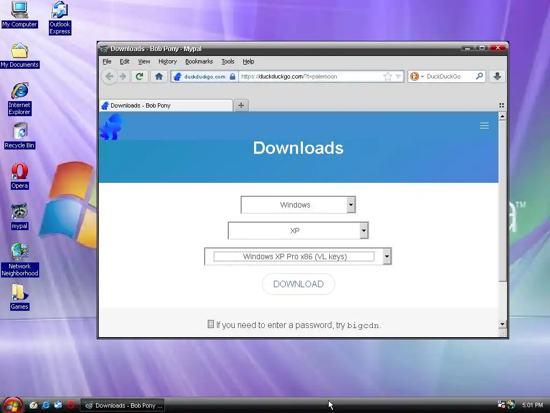Go to the browser home page
The image size is (550, 413).
tap(159, 76)
